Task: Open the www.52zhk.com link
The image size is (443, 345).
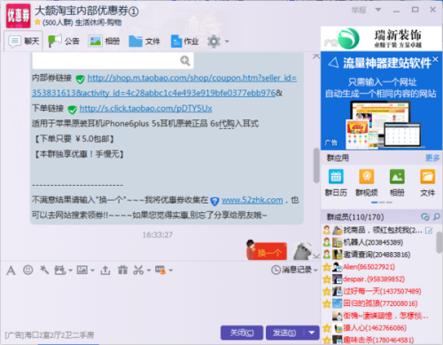Action: tap(253, 200)
